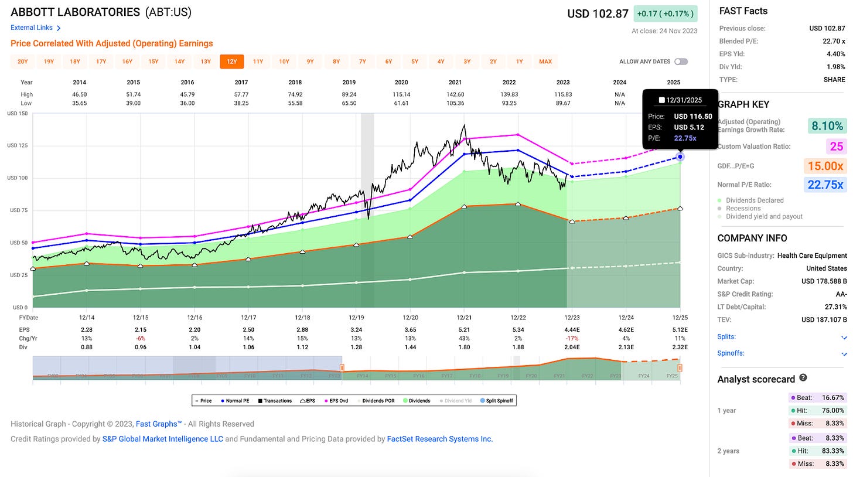Click the orange 15.00x GDF ratio box

coord(825,166)
